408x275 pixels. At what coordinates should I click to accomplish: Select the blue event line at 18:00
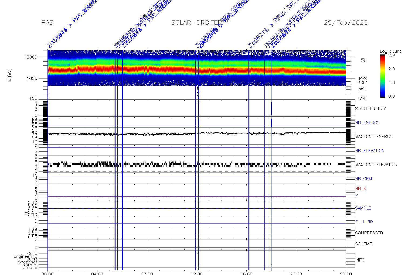tap(271, 160)
